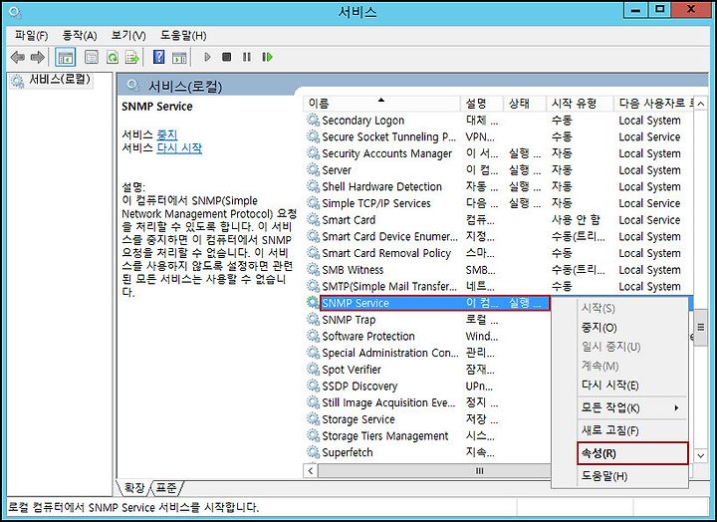Open the 도움말(H) menu in menu bar
Viewport: 717px width, 522px height.
[183, 35]
